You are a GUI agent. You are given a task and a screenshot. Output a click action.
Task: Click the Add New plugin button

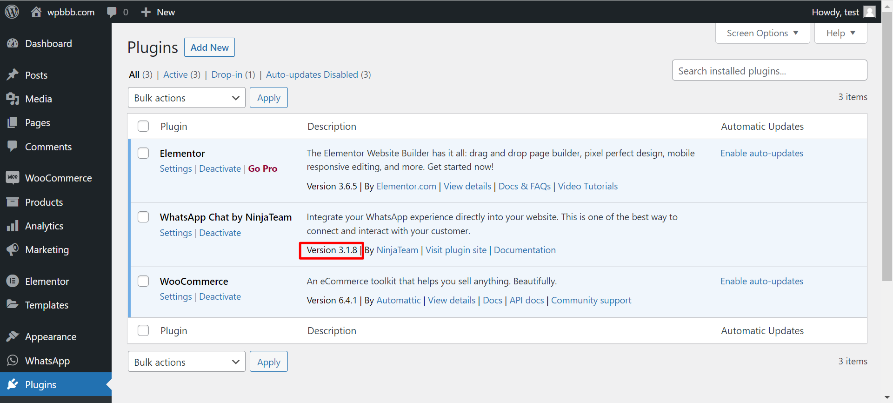click(209, 47)
